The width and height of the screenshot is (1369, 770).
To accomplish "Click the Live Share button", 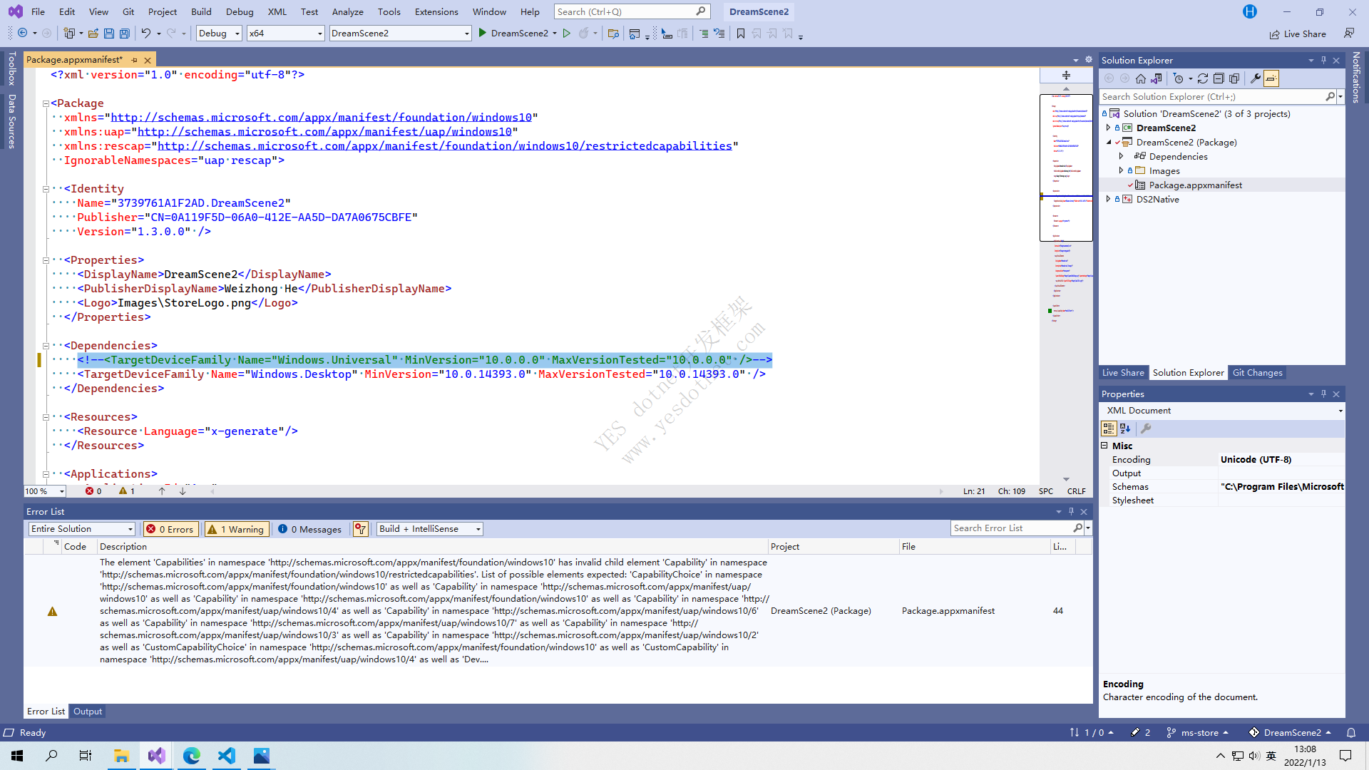I will click(x=1298, y=34).
